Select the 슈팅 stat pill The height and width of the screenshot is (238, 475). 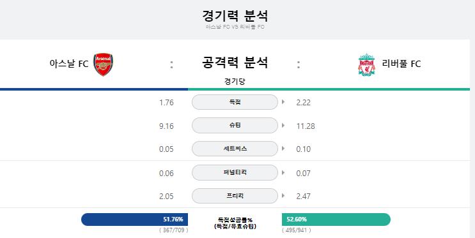pos(235,126)
